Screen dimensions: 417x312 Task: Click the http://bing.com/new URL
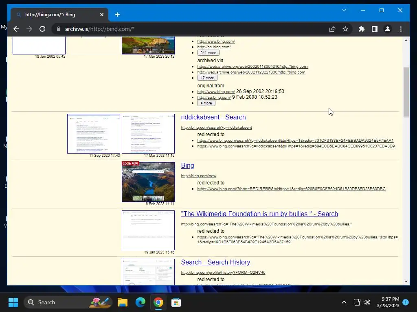point(199,175)
